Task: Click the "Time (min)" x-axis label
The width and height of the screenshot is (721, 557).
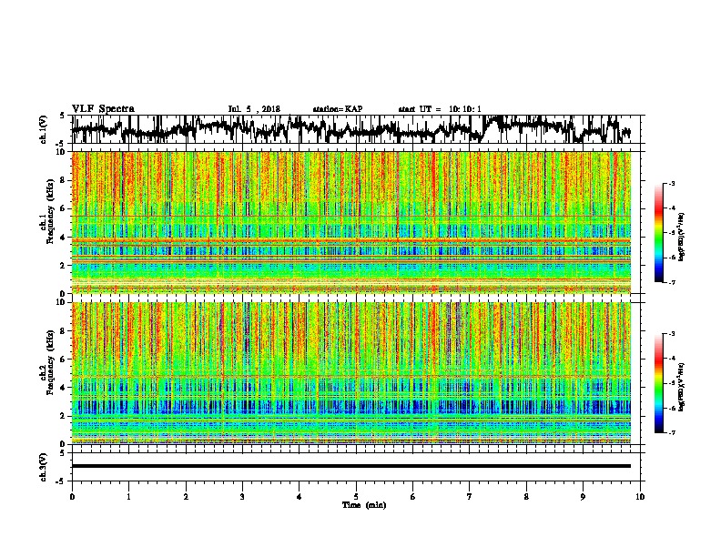Action: [364, 505]
